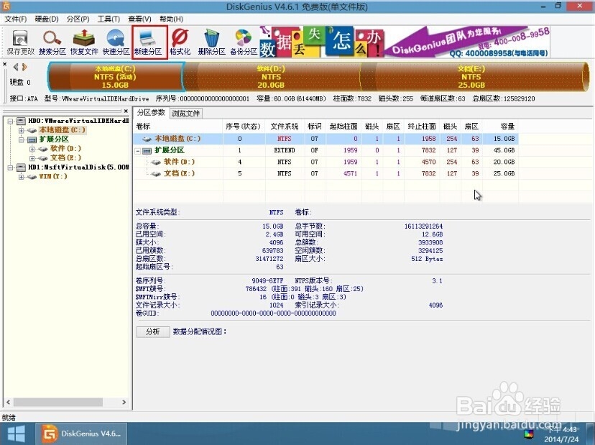The height and width of the screenshot is (445, 595).
Task: Collapse the HD1 disk tree node
Action: pyautogui.click(x=10, y=168)
